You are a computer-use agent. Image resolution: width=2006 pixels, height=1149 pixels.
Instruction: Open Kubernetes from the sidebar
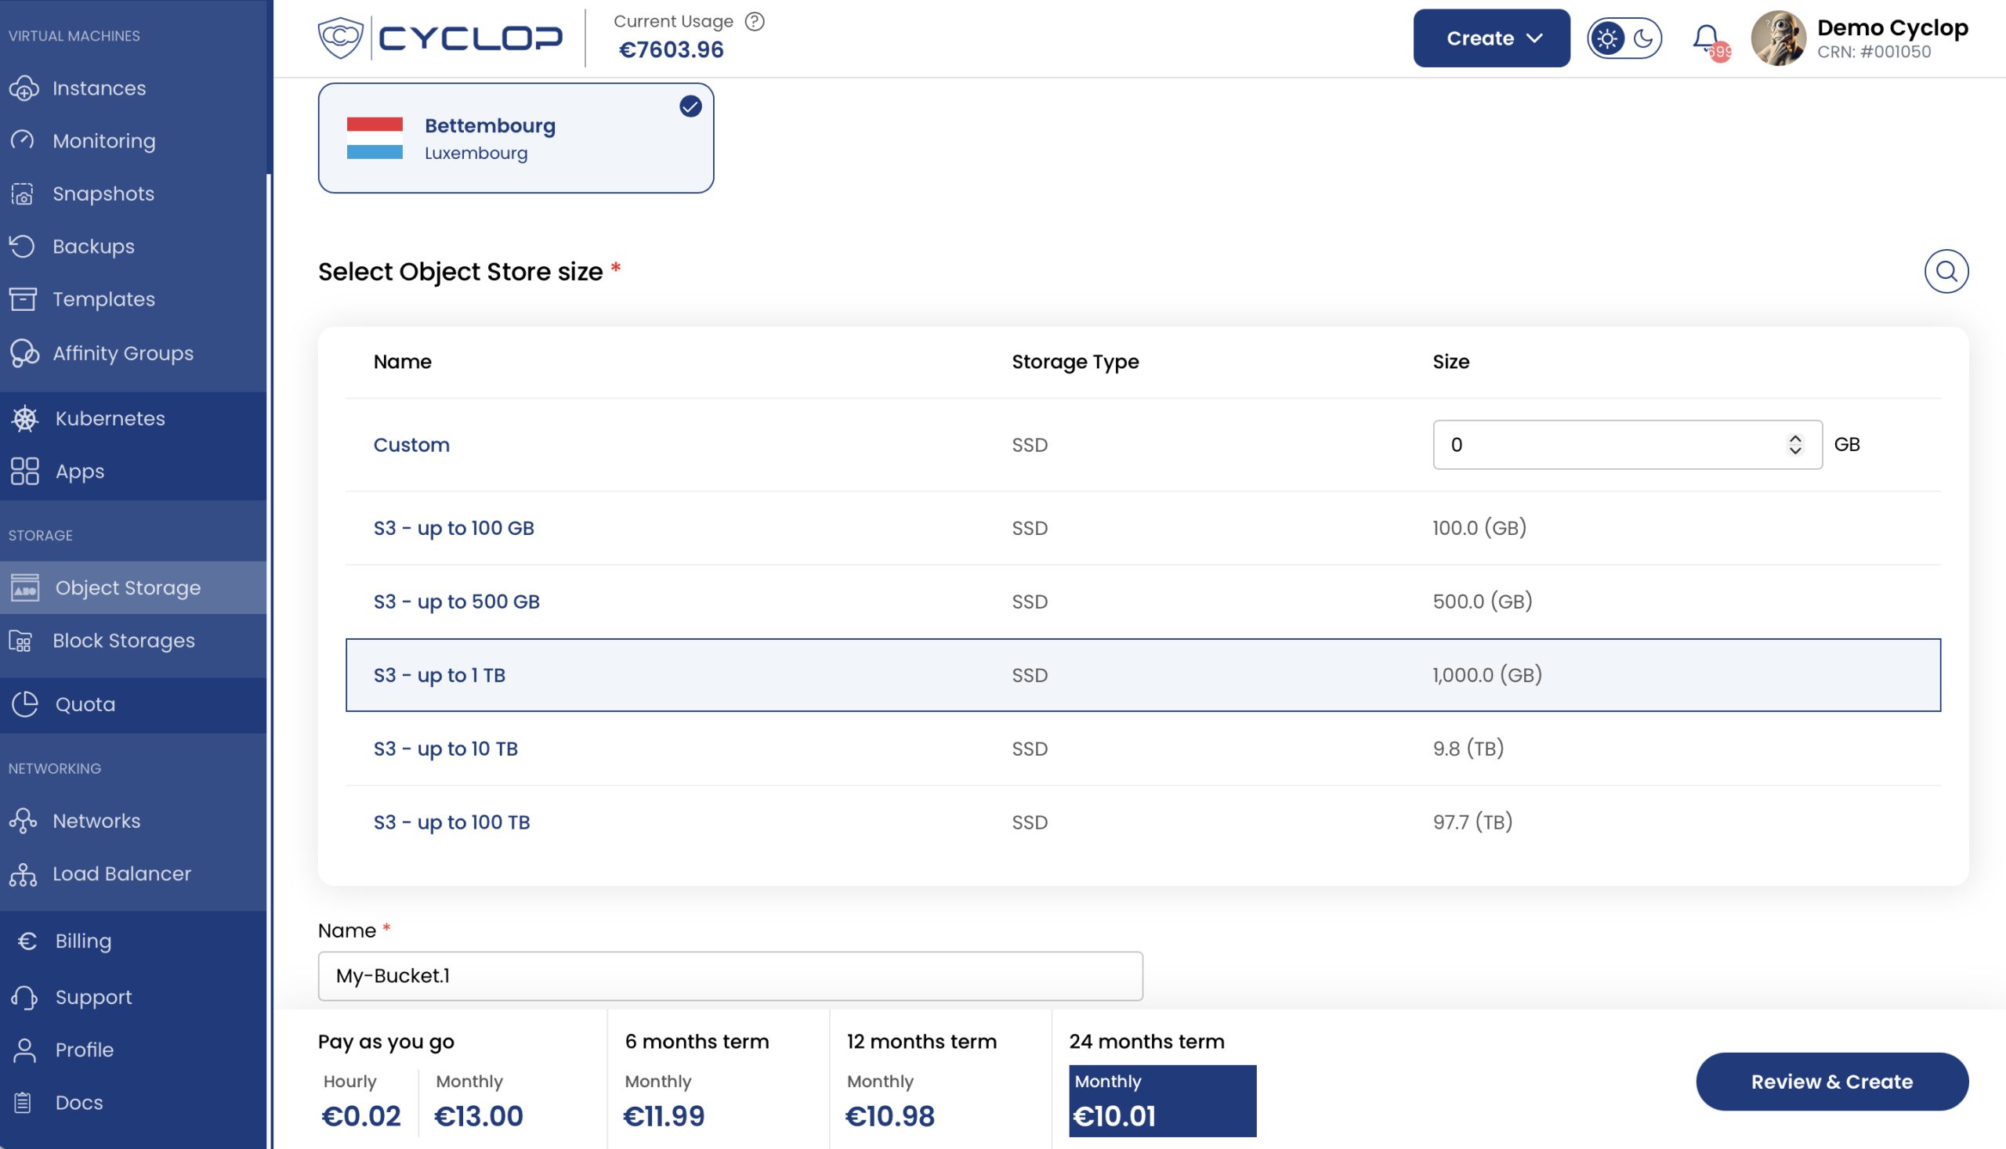coord(110,418)
